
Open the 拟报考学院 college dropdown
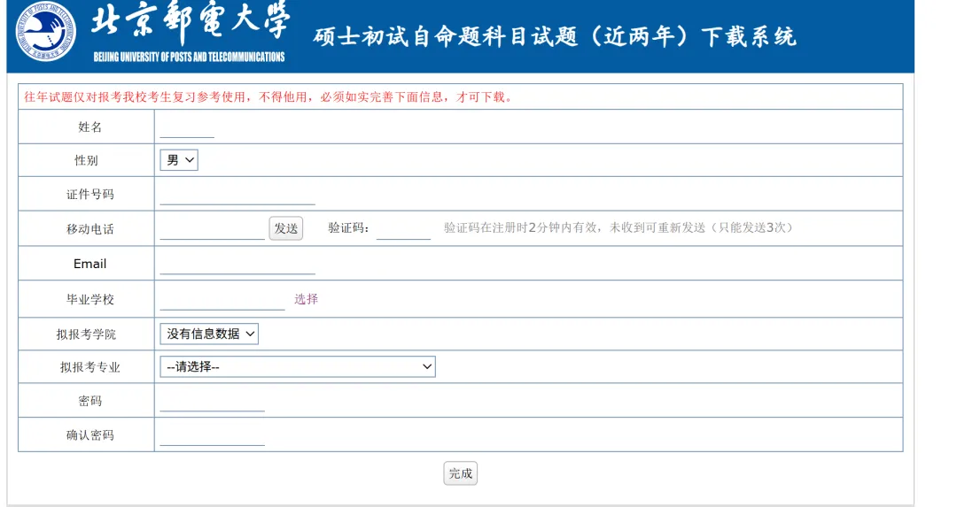pyautogui.click(x=209, y=334)
